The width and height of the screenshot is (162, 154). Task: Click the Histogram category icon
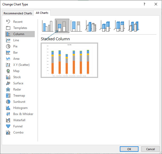pyautogui.click(x=8, y=108)
